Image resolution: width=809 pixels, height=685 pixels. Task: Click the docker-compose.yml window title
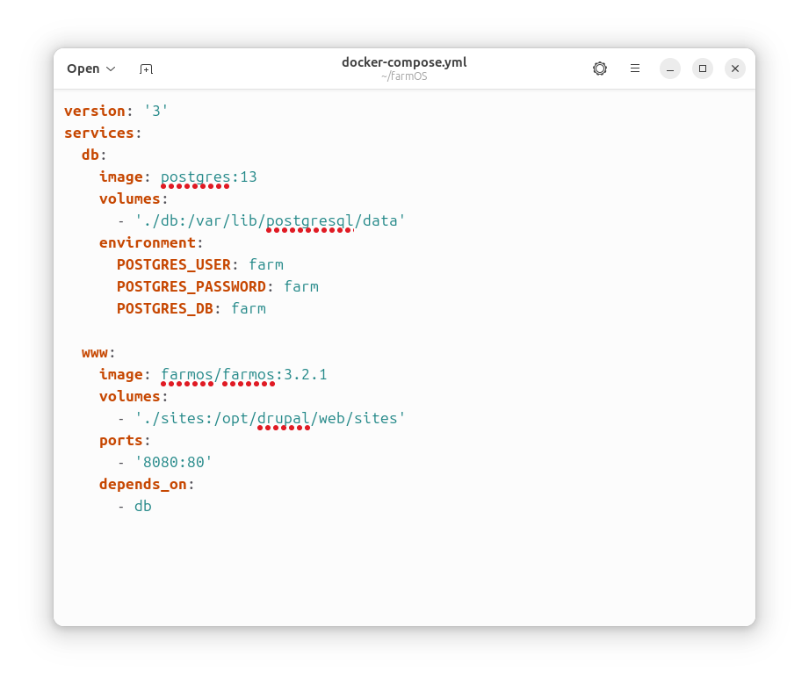pyautogui.click(x=404, y=62)
